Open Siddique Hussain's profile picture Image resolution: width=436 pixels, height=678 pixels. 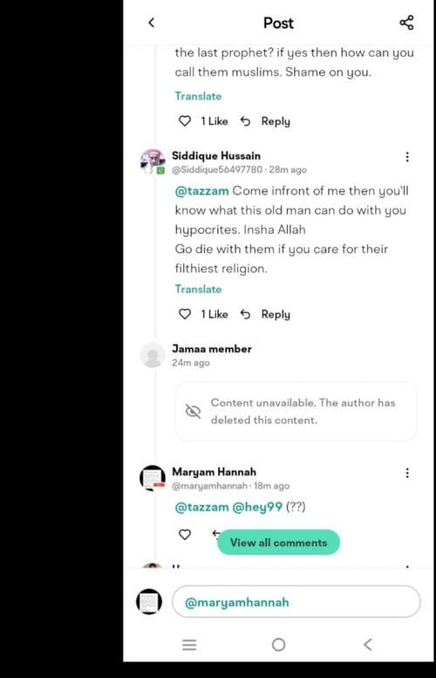[153, 161]
